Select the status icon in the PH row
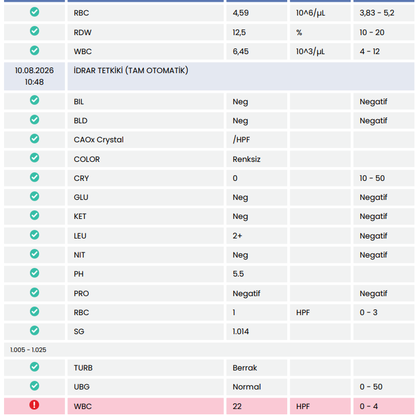Screen dimensions: 415x416 (x=35, y=273)
